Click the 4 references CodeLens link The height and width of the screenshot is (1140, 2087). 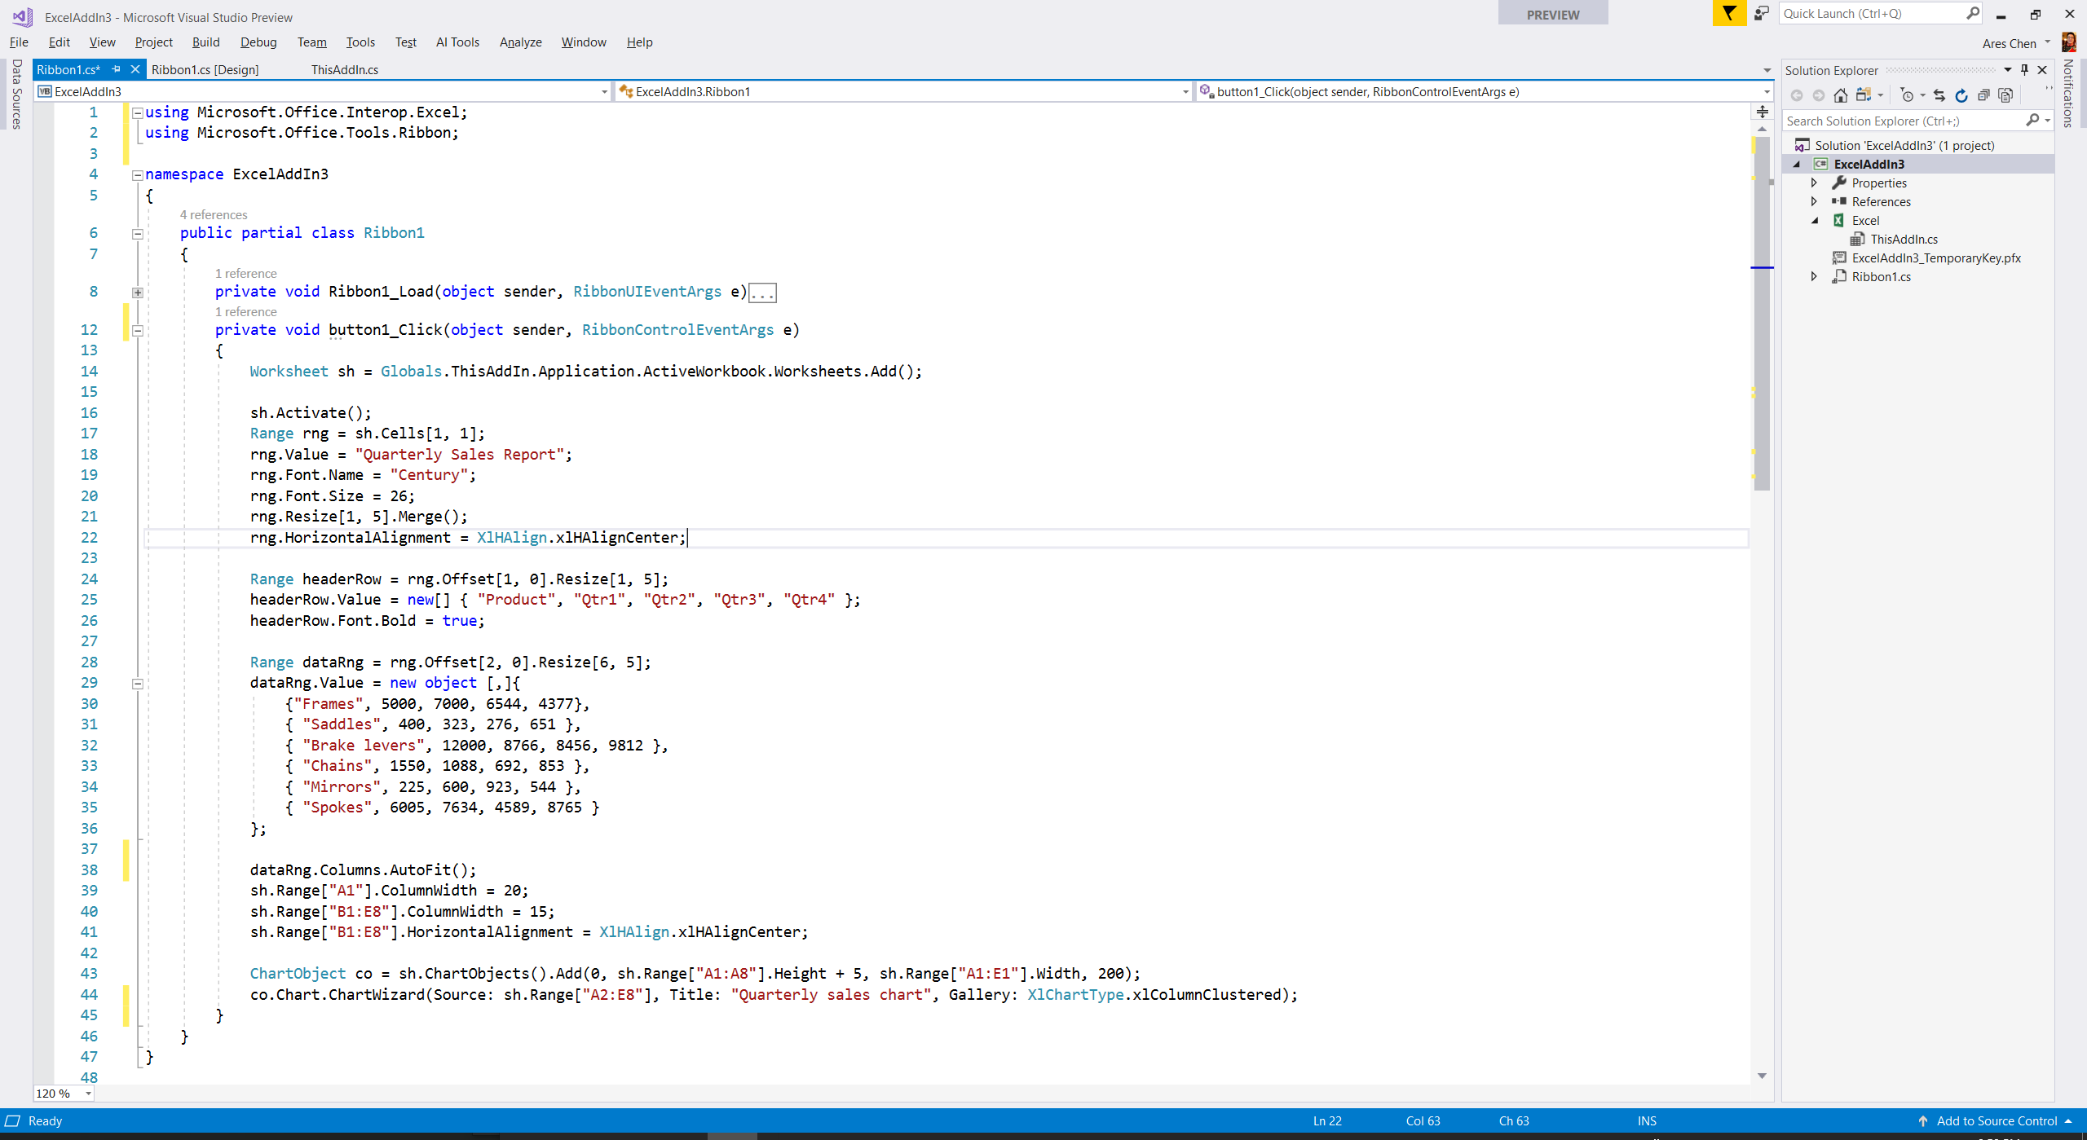[x=214, y=215]
